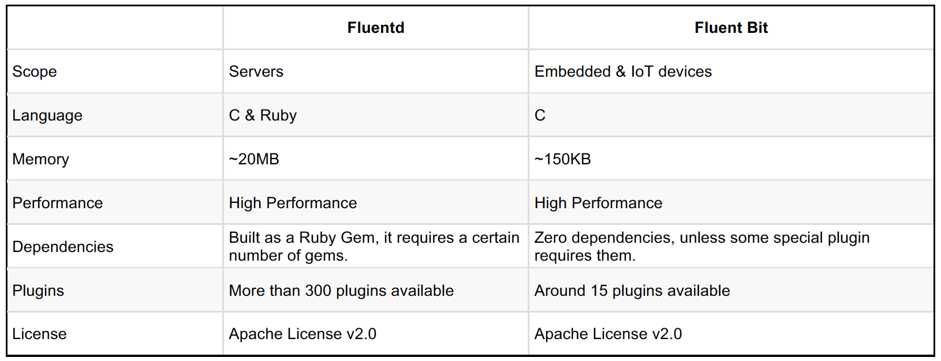Select the C & Ruby cell

point(263,115)
